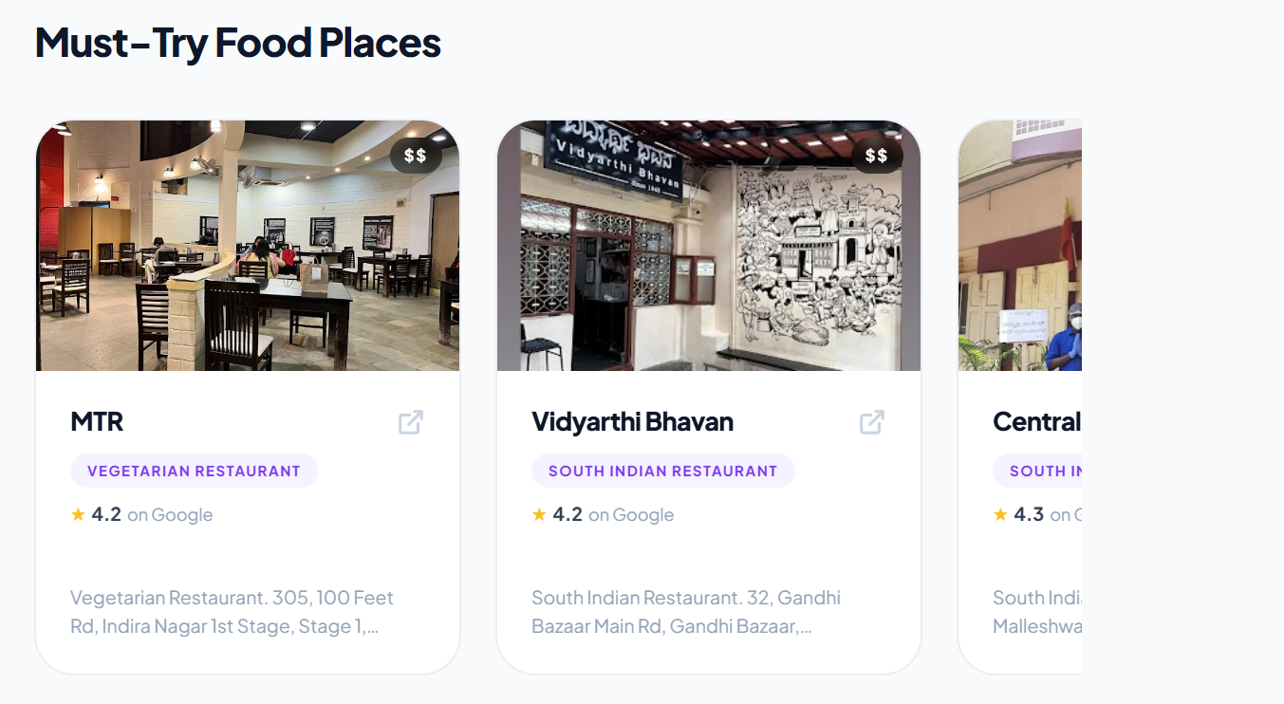
Task: Click the Must-Try Food Places section heading
Action: point(236,42)
